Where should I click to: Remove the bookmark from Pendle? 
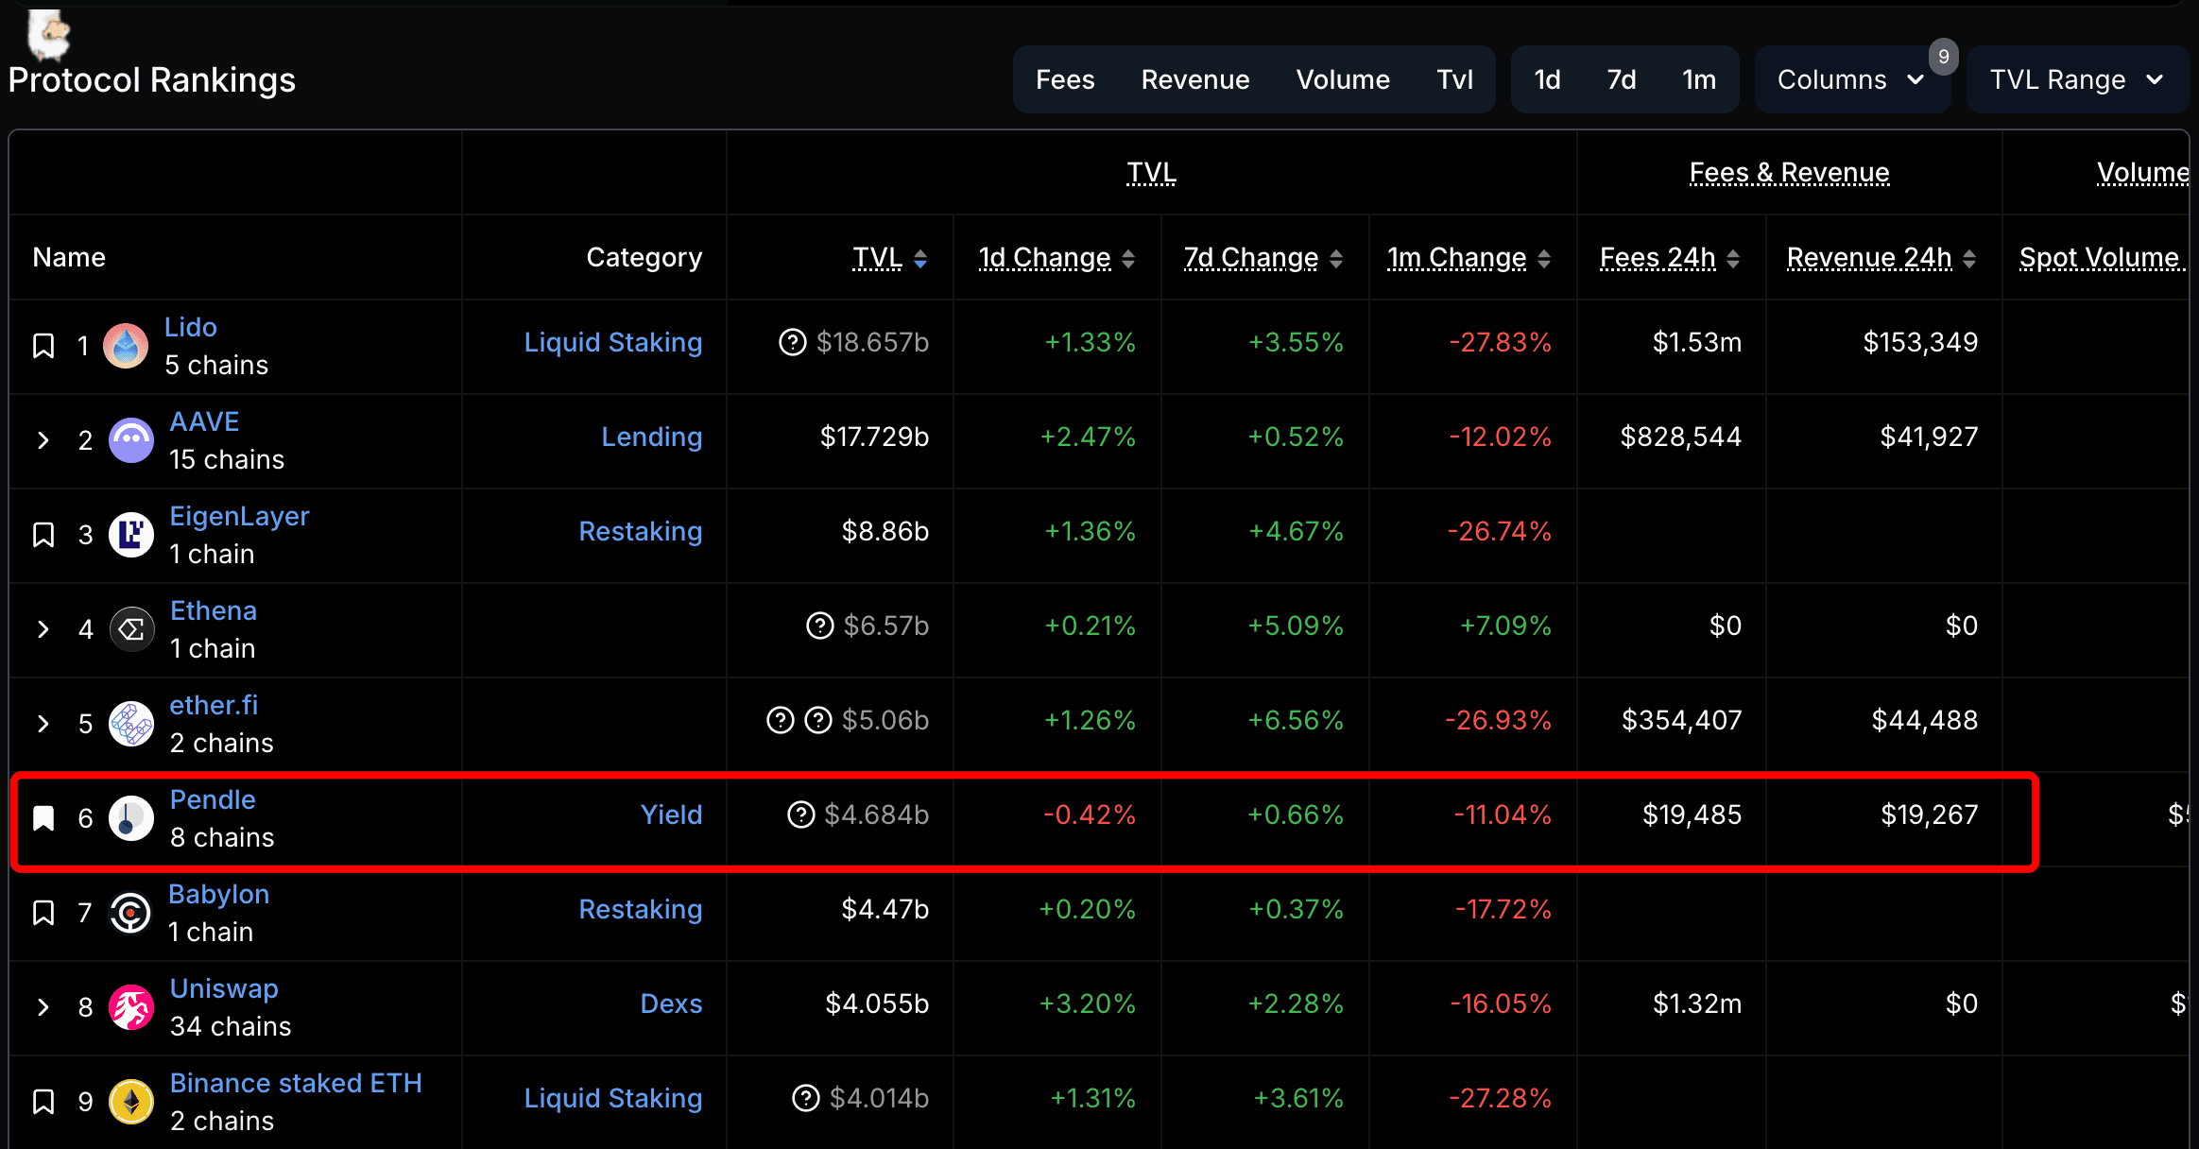(x=43, y=818)
